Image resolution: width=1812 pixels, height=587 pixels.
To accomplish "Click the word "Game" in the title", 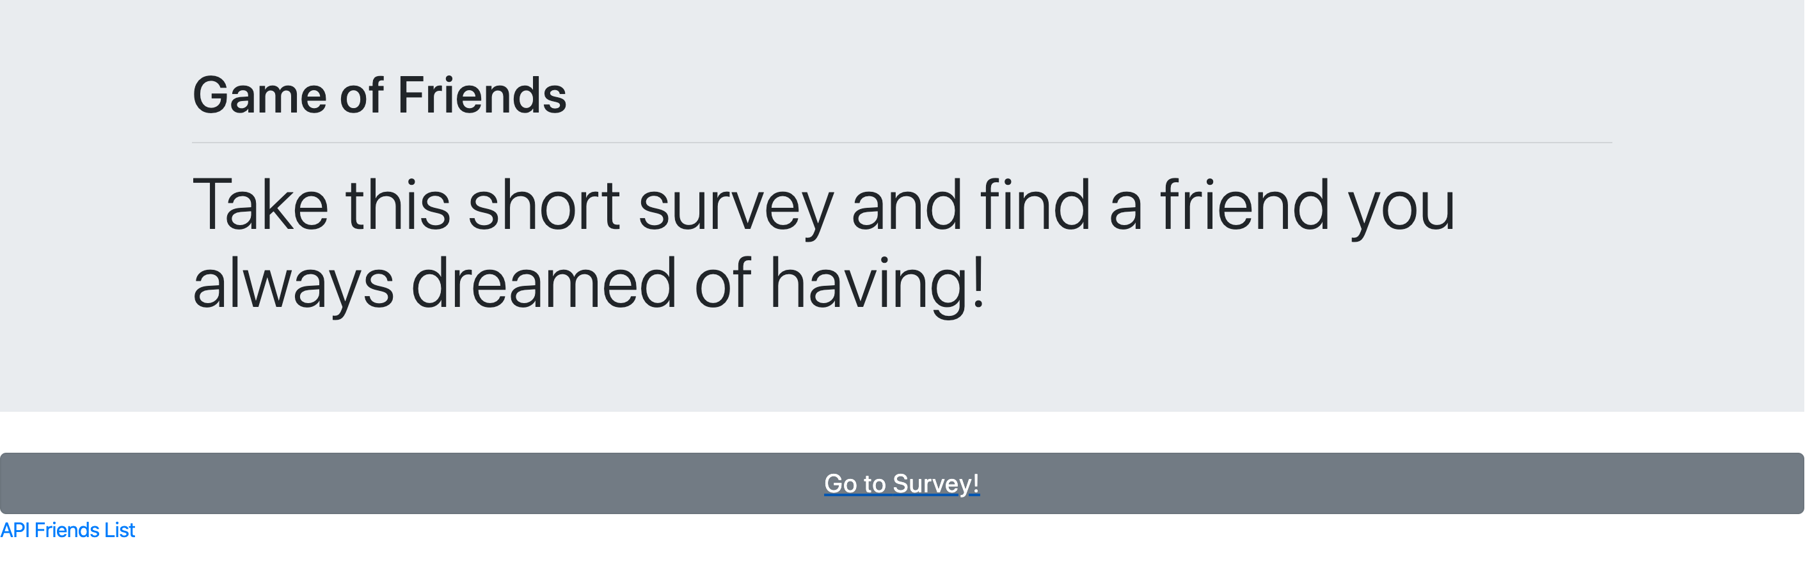I will click(260, 96).
